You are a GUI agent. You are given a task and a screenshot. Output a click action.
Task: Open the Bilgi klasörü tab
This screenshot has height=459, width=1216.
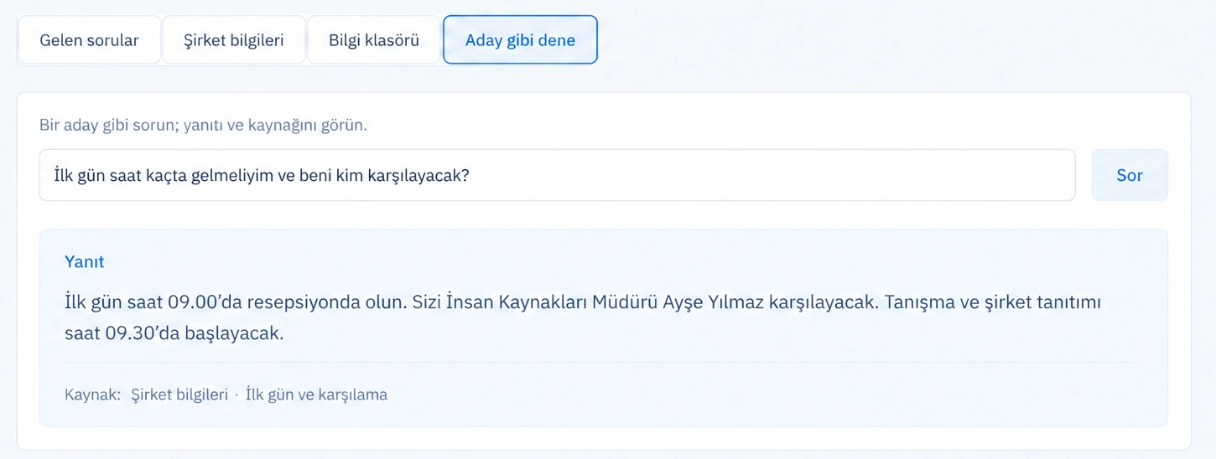pyautogui.click(x=374, y=39)
